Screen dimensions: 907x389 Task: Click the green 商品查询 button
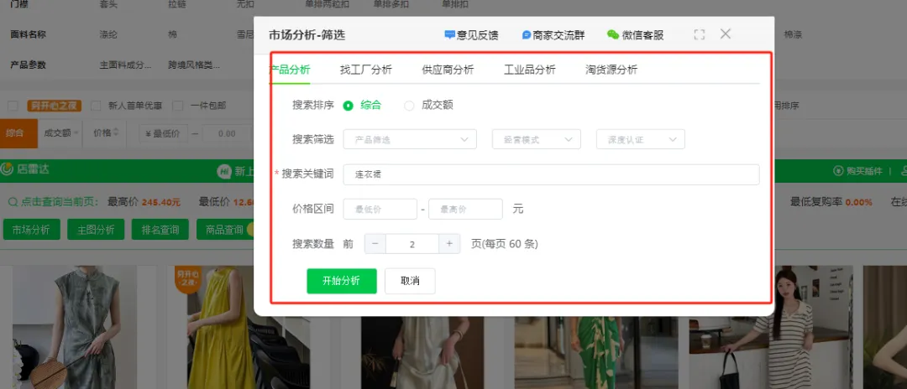coord(224,229)
